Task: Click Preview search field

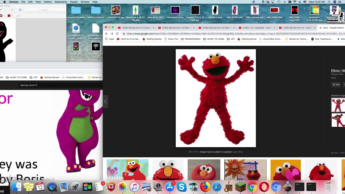Action: pos(45,10)
